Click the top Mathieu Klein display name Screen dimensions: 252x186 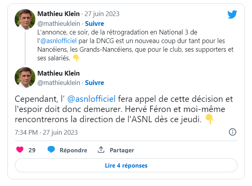coord(58,14)
